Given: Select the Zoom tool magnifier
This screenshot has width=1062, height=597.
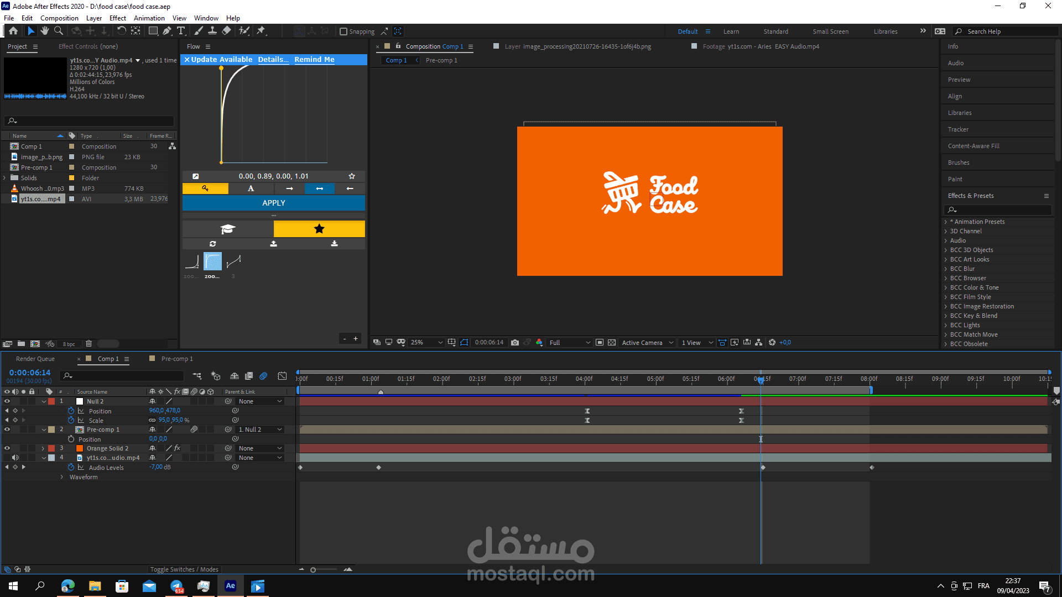Looking at the screenshot, I should 59,31.
